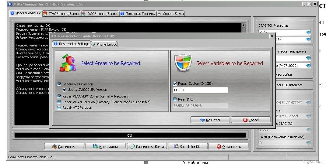
Task: Click the Search for DLL button
Action: point(188,147)
